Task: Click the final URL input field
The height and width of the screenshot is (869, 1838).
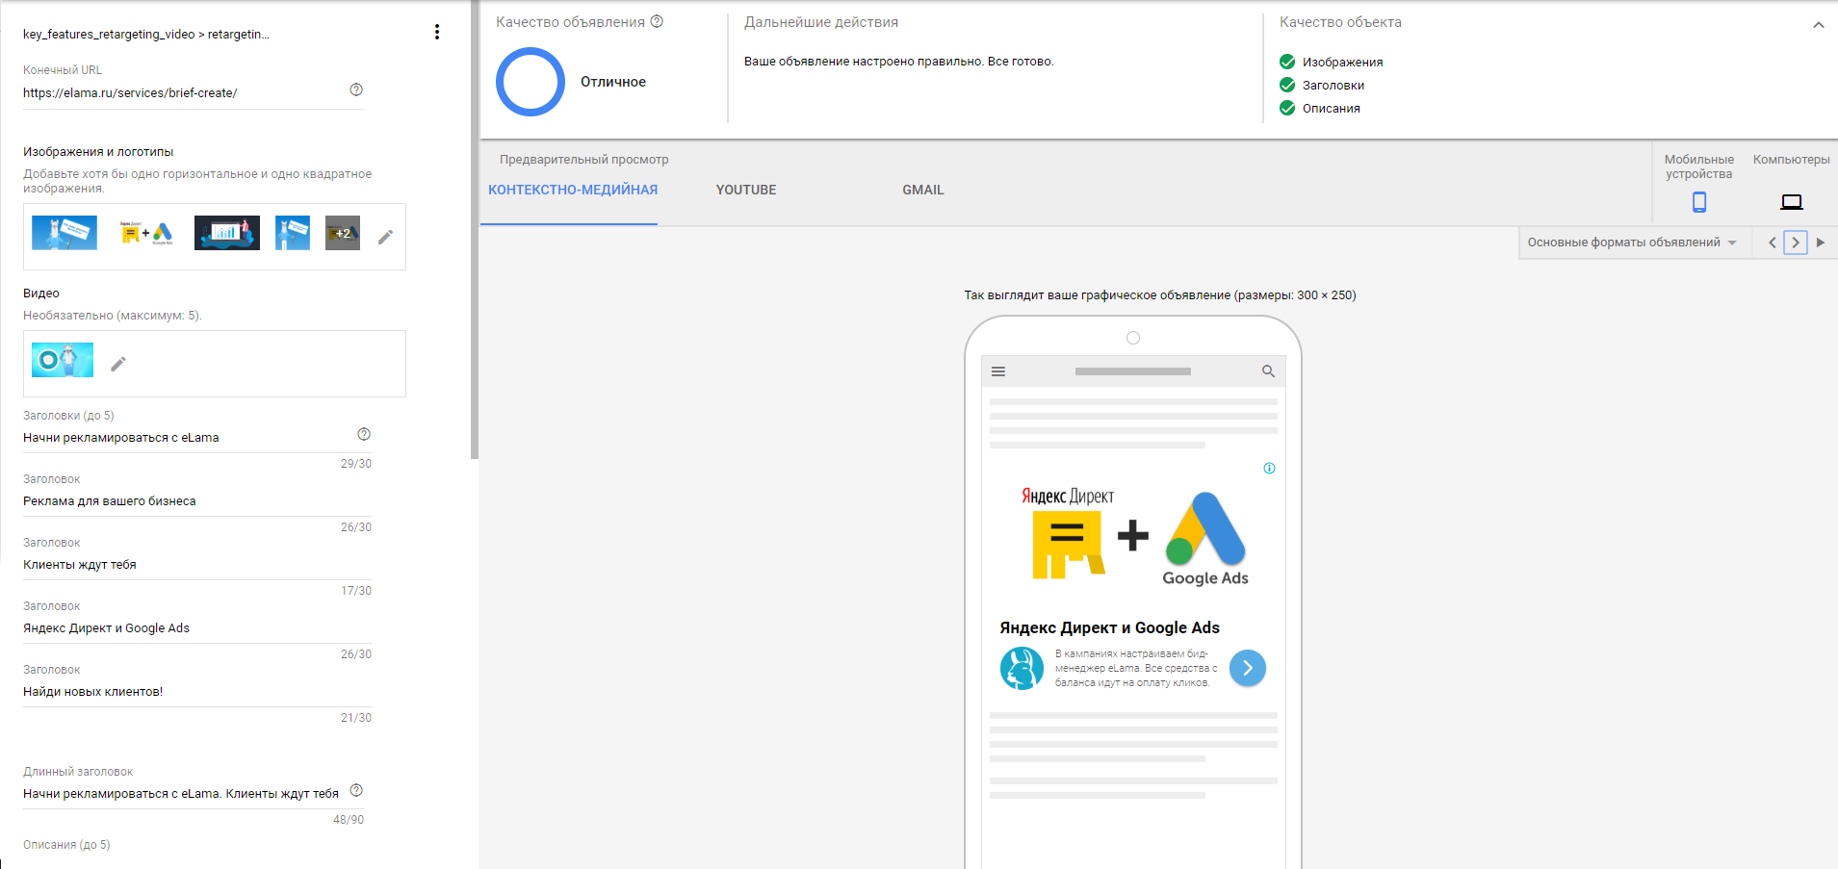Action: coord(183,93)
